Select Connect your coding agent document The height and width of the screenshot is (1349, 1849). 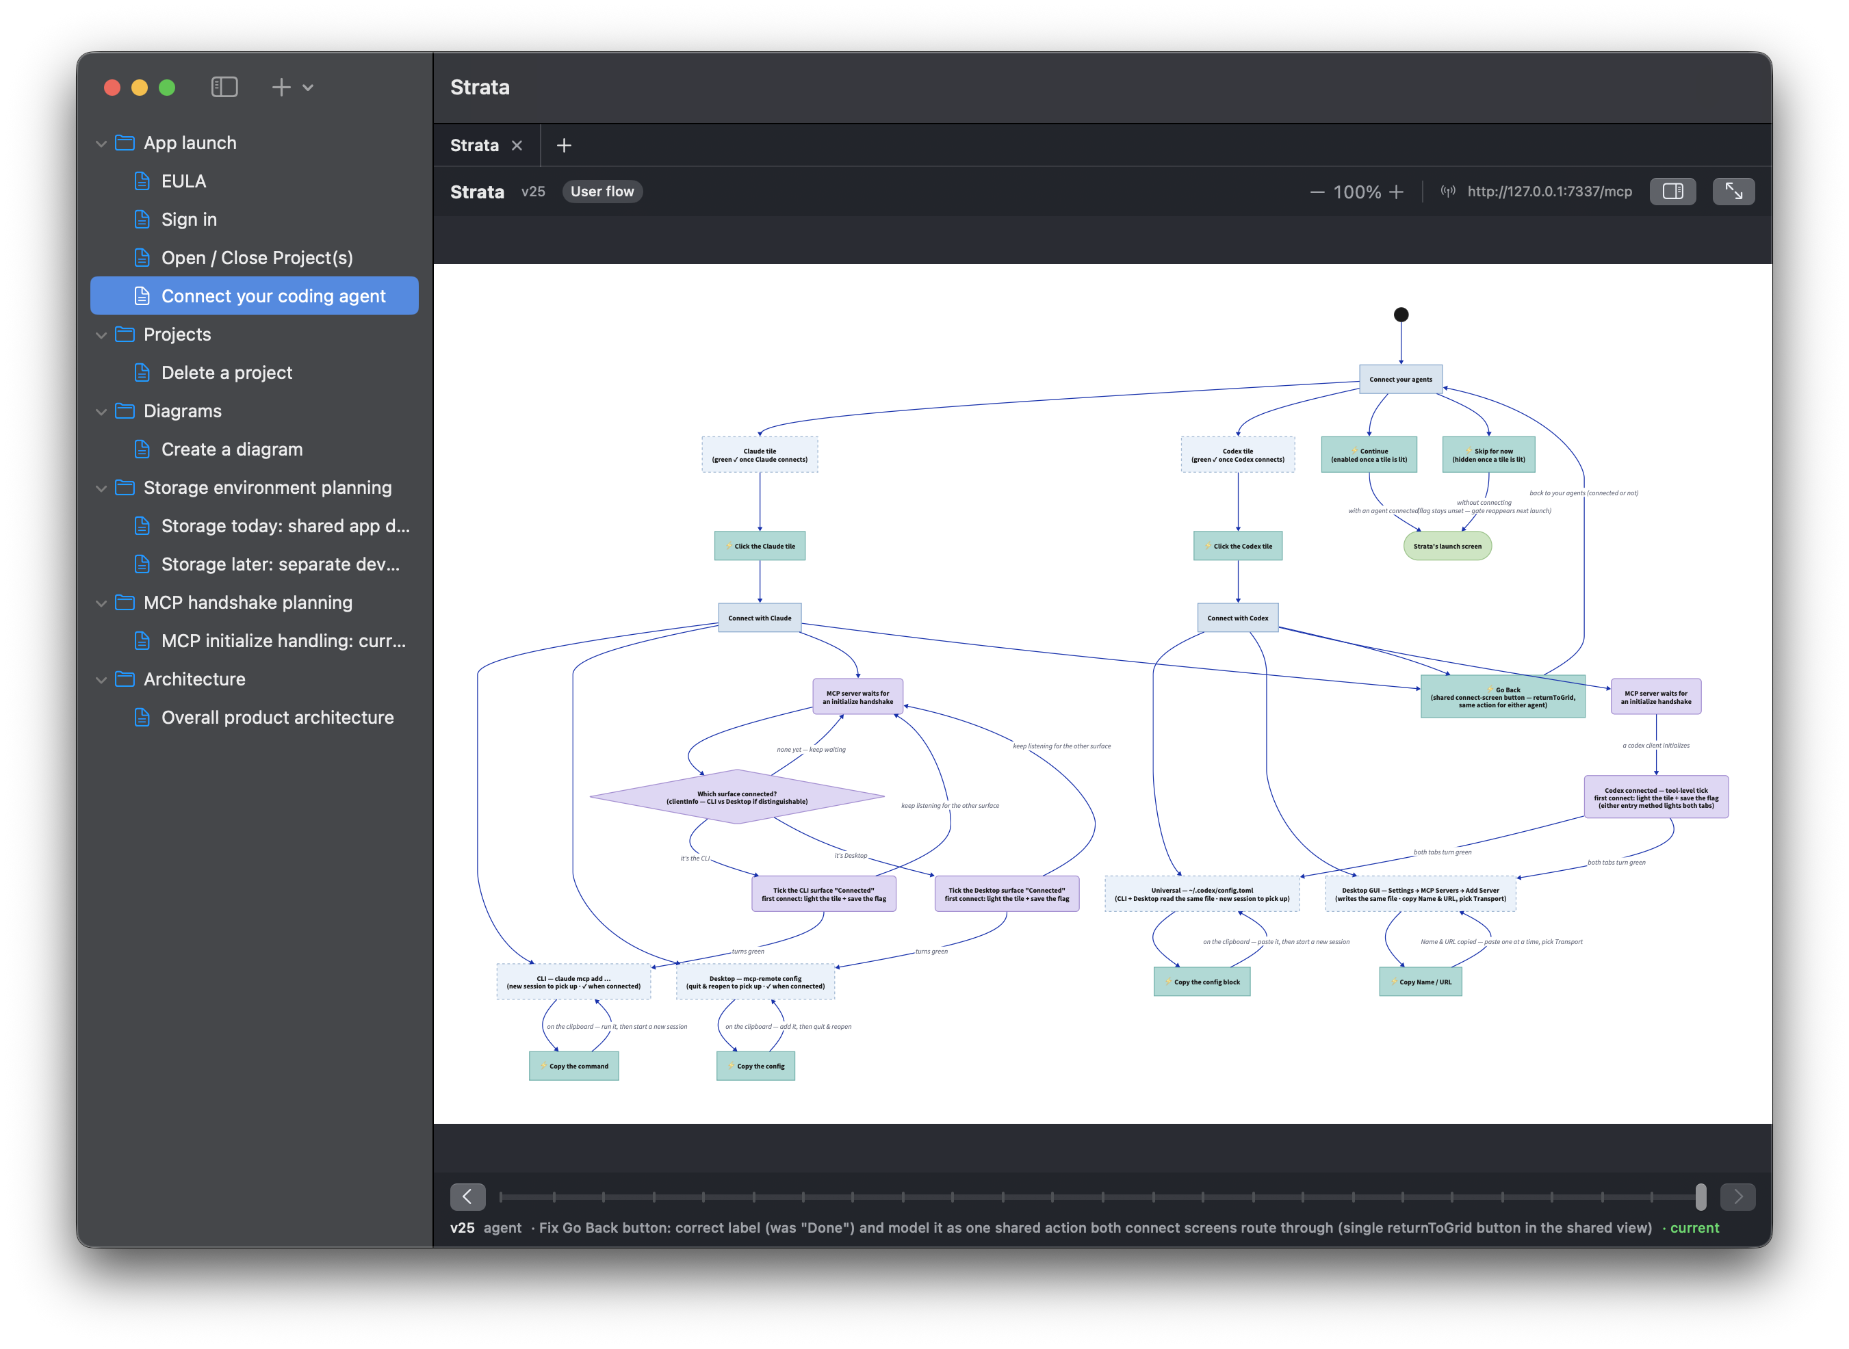tap(254, 296)
